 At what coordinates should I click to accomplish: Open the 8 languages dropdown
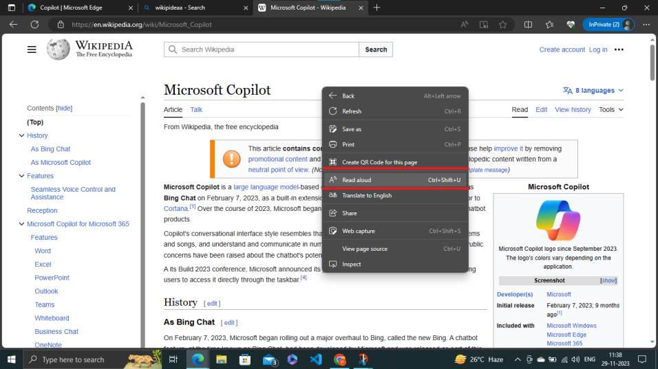593,91
